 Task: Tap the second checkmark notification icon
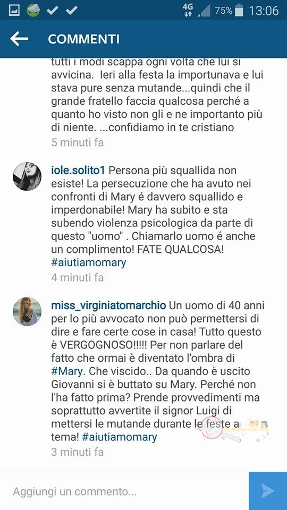71,11
